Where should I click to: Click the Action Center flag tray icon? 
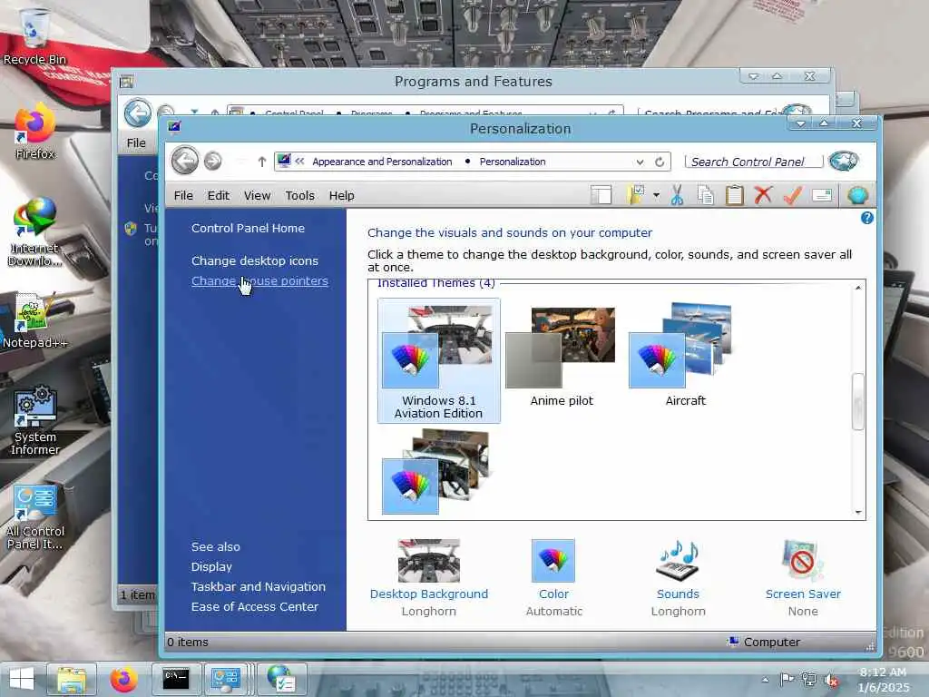coord(787,679)
